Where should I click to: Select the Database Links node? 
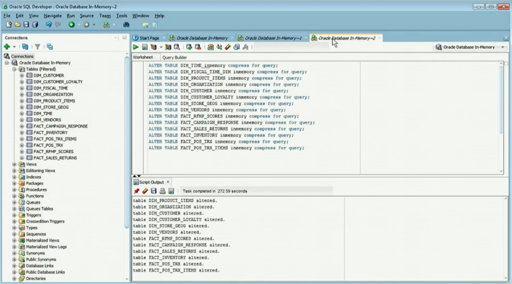39,266
